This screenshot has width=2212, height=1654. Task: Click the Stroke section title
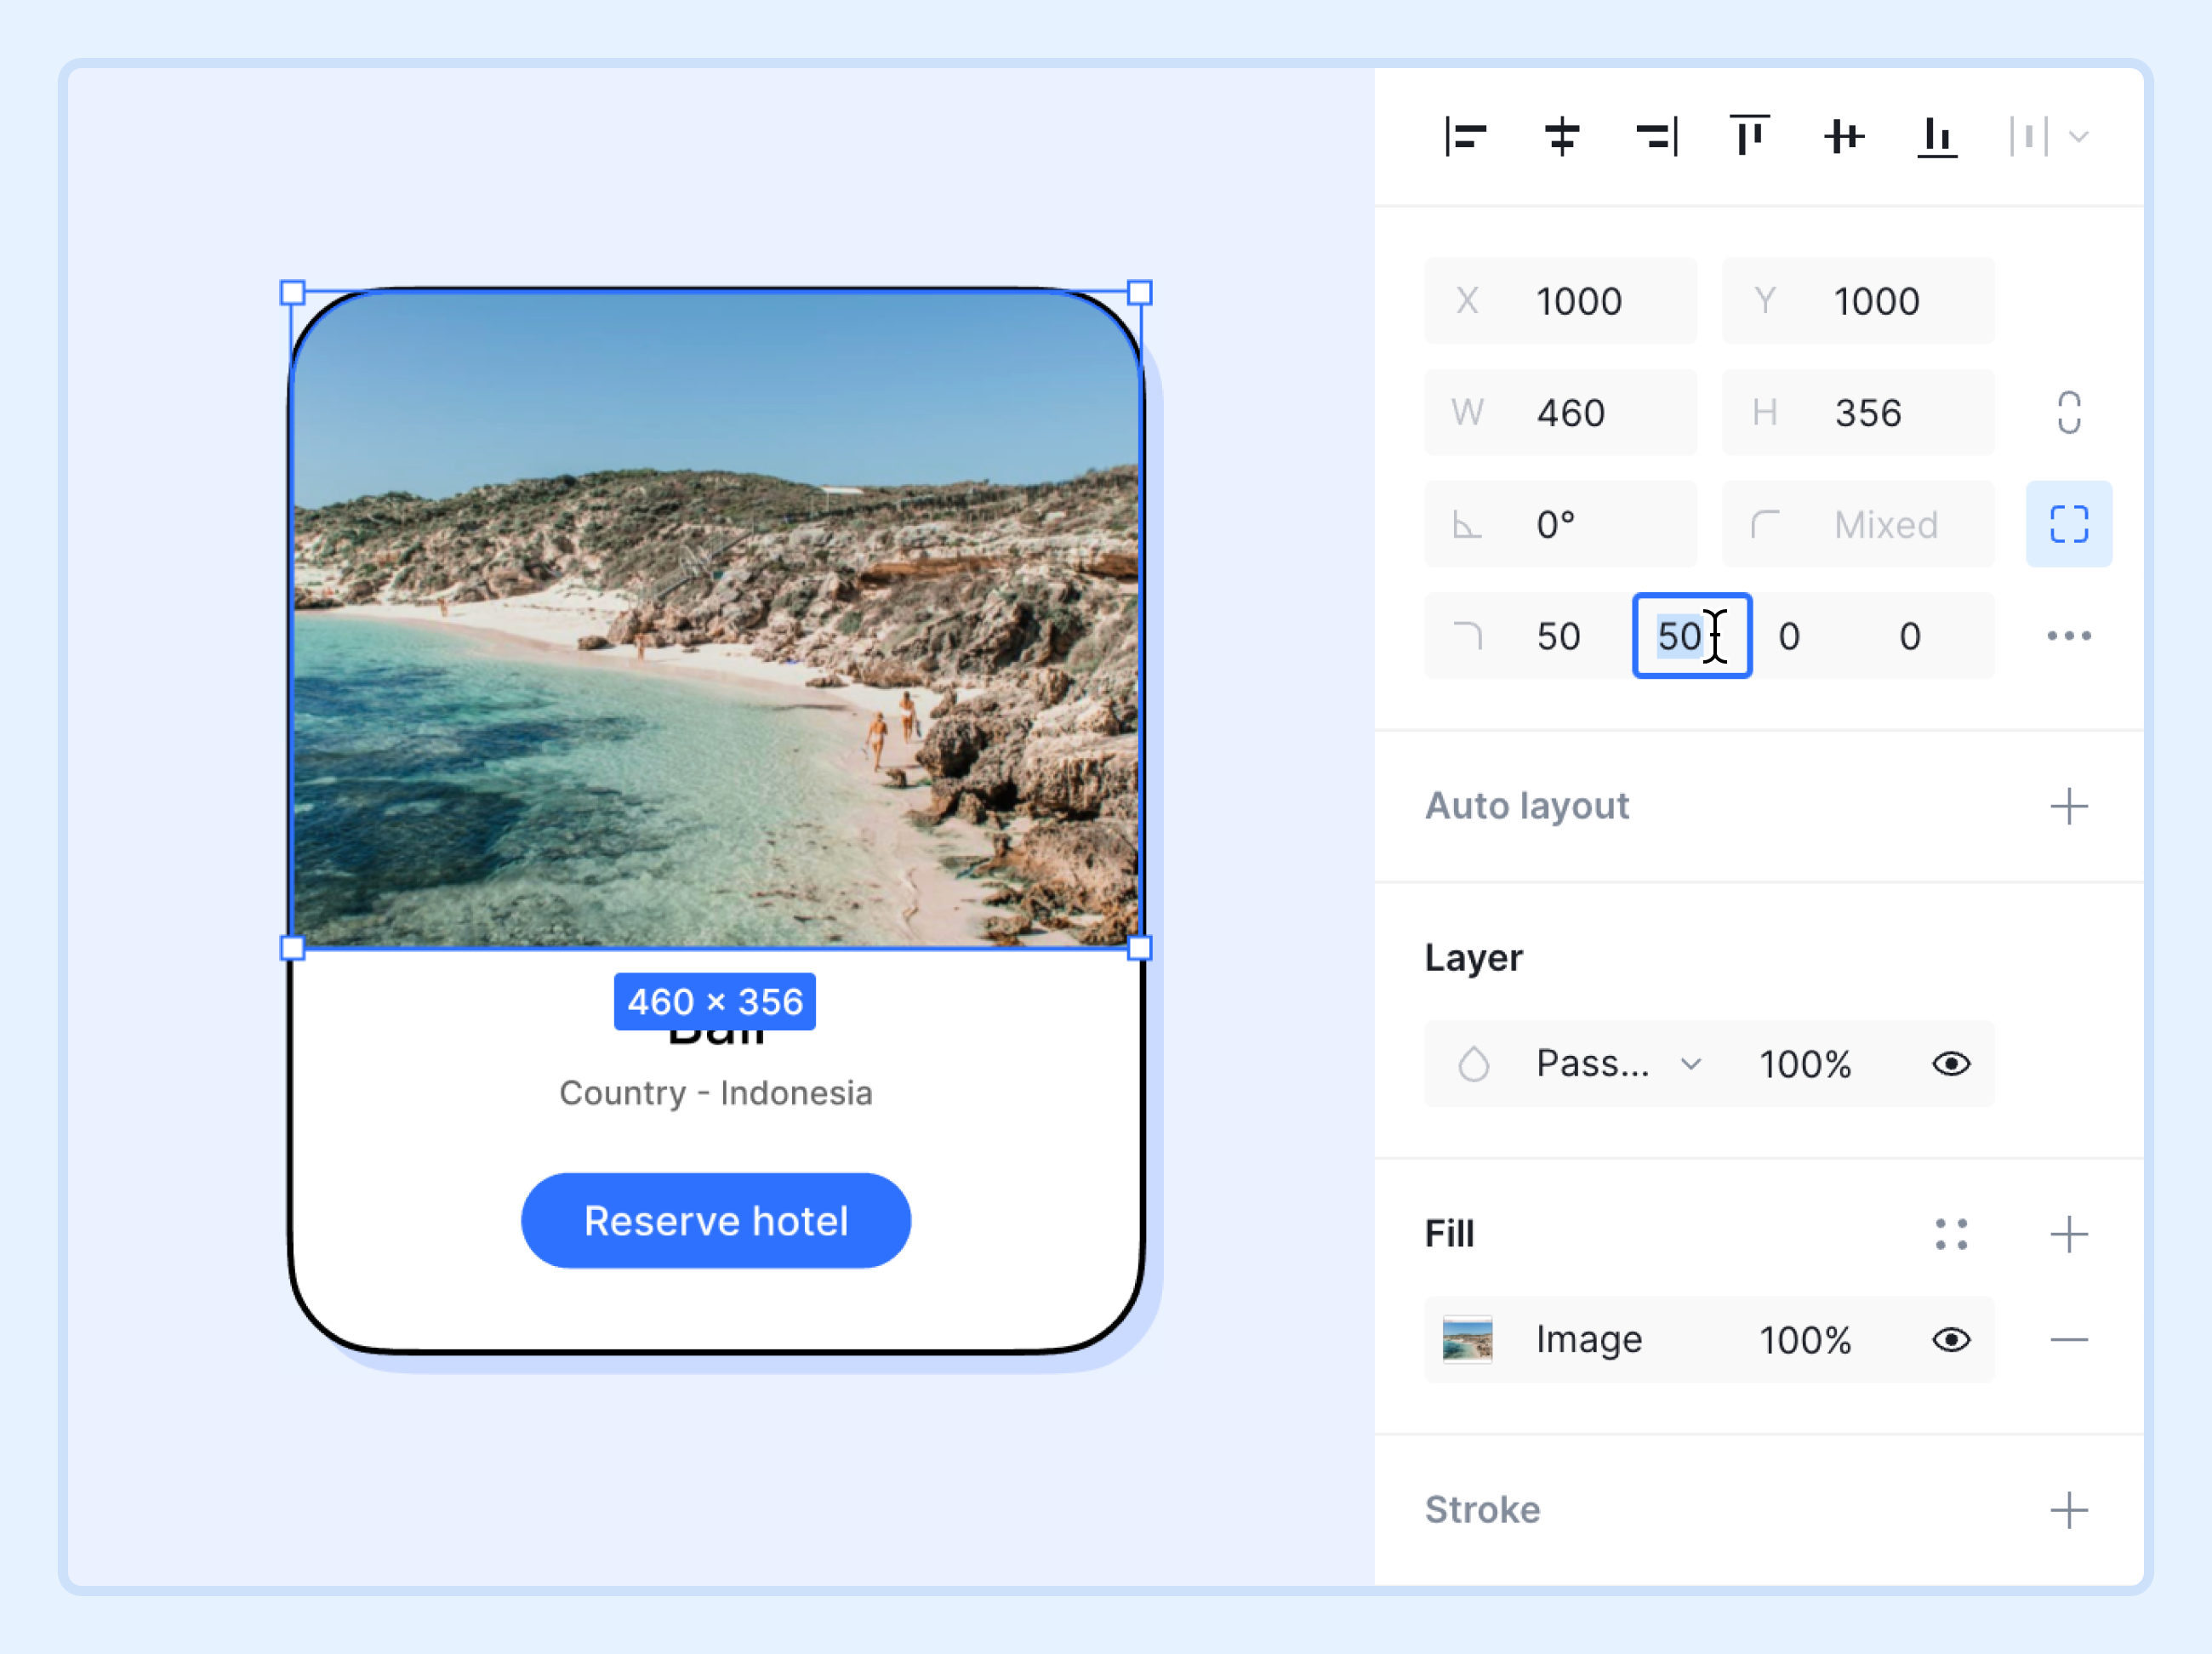tap(1482, 1510)
